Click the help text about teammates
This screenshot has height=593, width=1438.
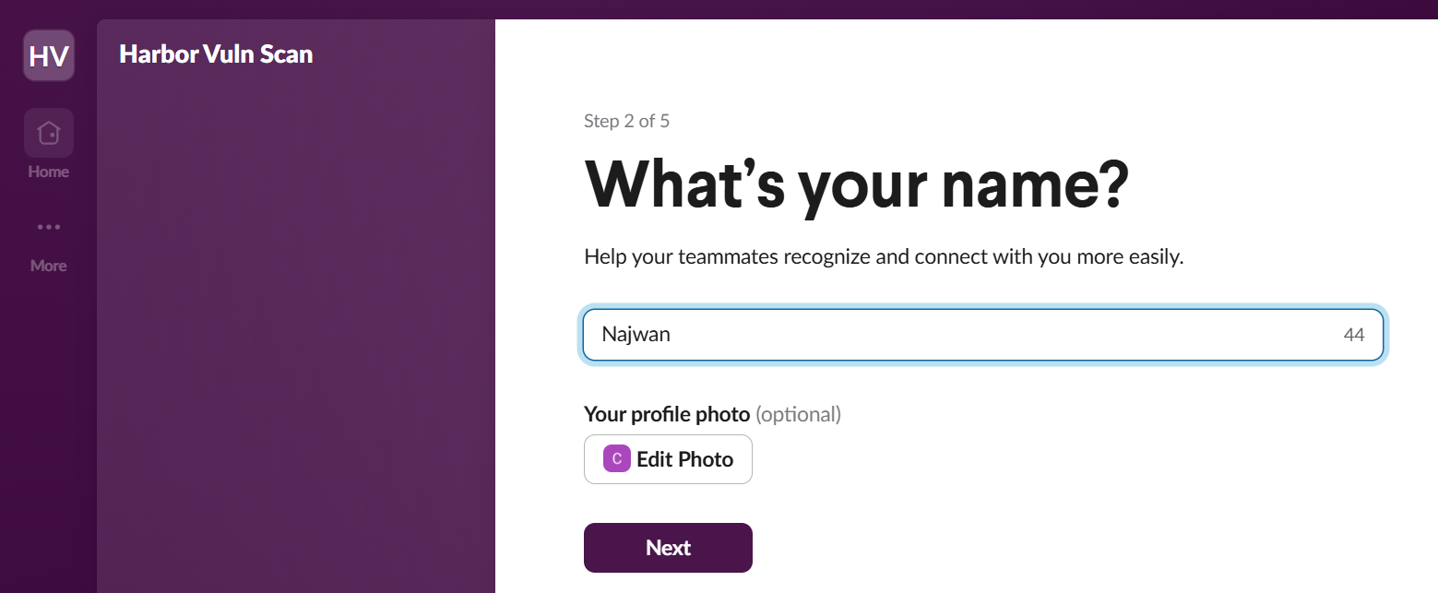[883, 256]
